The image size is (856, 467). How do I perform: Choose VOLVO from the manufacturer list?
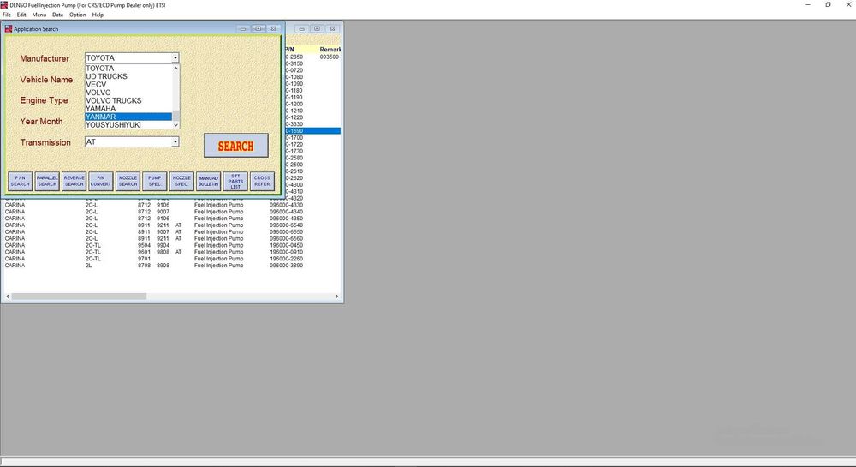coord(128,93)
